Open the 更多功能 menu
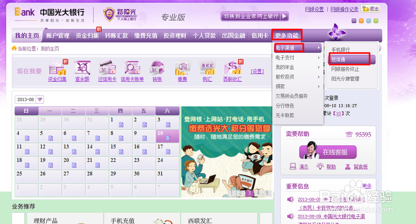 pos(287,35)
